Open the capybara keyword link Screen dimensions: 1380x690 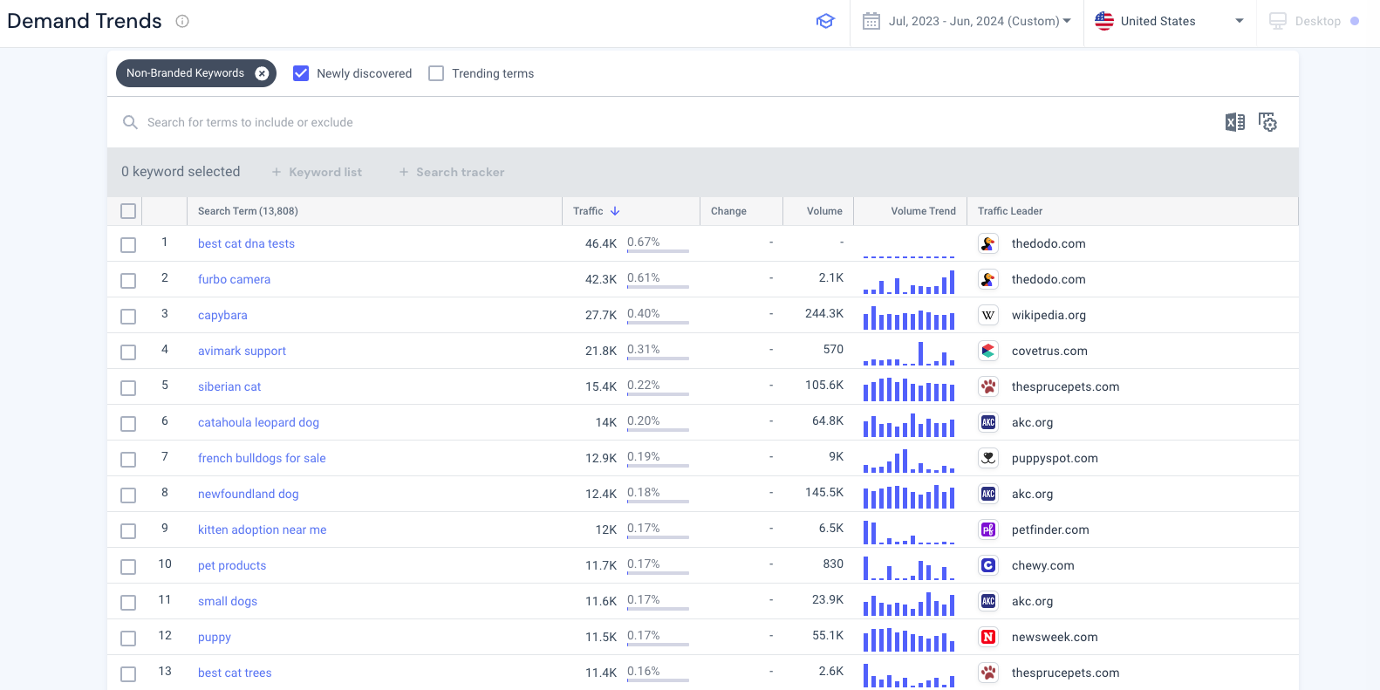[x=222, y=315]
